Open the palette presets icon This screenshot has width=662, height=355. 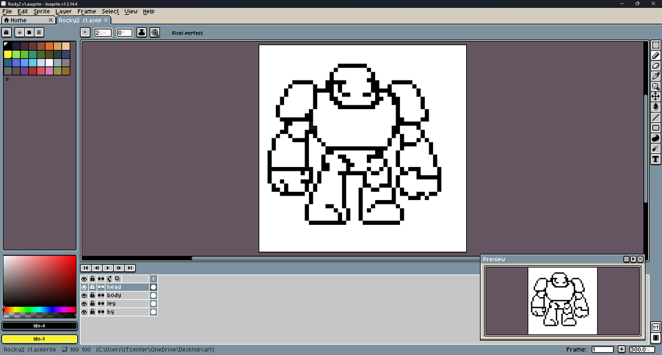coord(30,33)
